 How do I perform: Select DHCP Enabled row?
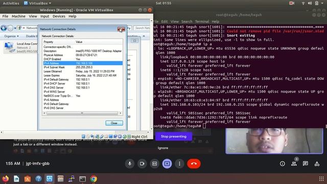click(83, 59)
